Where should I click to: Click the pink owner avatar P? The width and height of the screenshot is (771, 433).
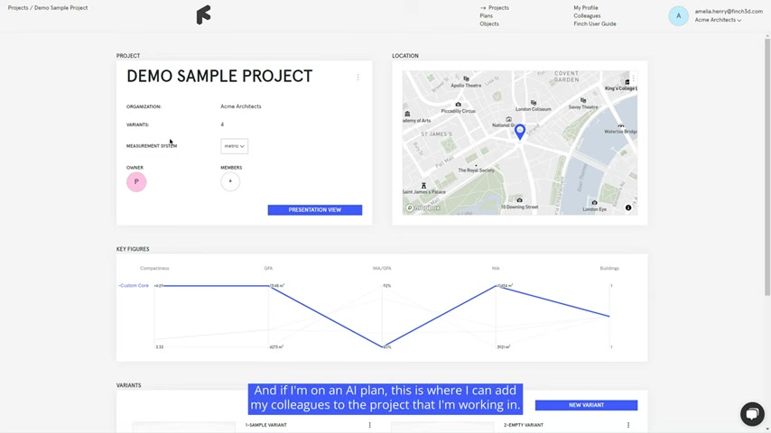(x=136, y=182)
